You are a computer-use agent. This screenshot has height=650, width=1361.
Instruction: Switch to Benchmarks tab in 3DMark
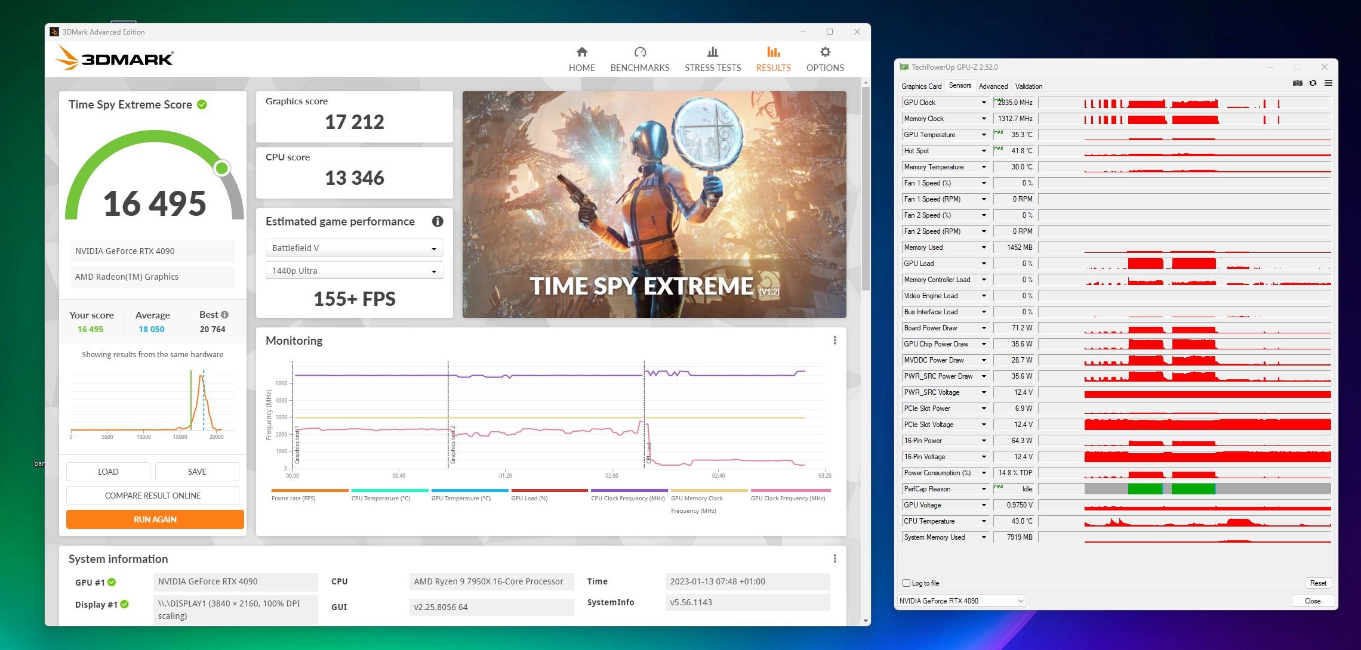coord(640,60)
